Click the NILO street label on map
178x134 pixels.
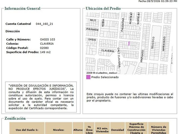(93, 20)
